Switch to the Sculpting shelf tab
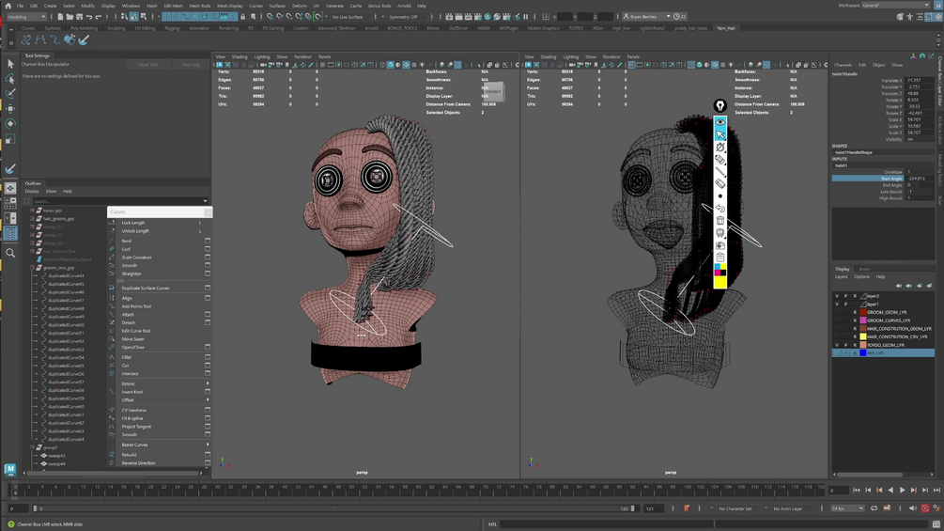 click(x=116, y=28)
